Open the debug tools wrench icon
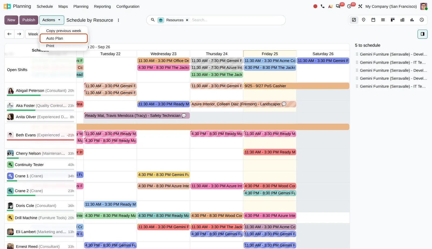 (x=360, y=6)
